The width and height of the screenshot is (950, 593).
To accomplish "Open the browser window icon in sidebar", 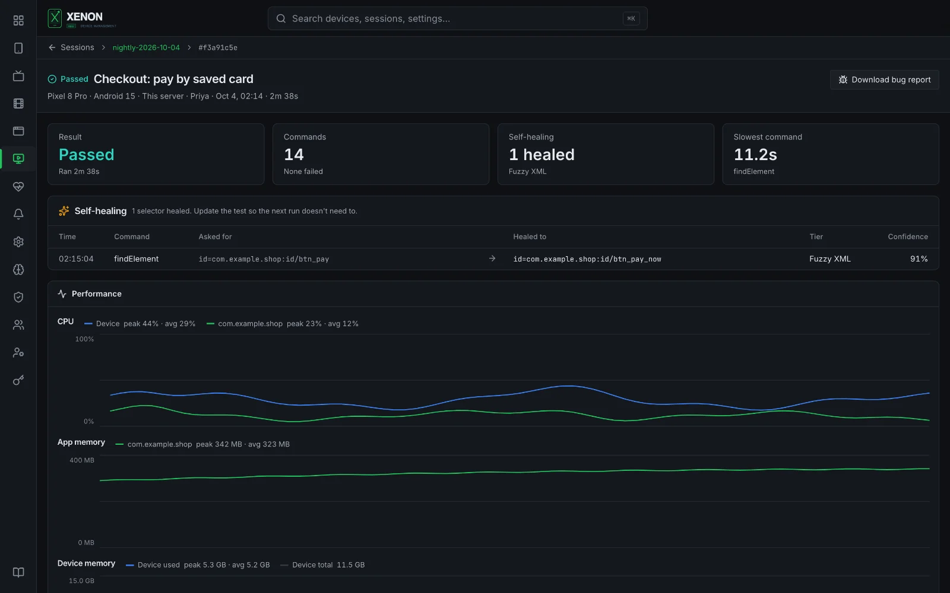I will tap(18, 131).
